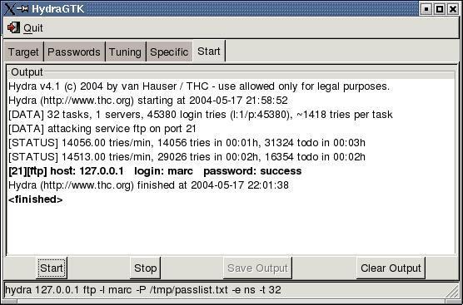Screen dimensions: 463x305
Task: Click the 'finished at 2004-05-17 22:01:38' line
Action: (x=148, y=185)
